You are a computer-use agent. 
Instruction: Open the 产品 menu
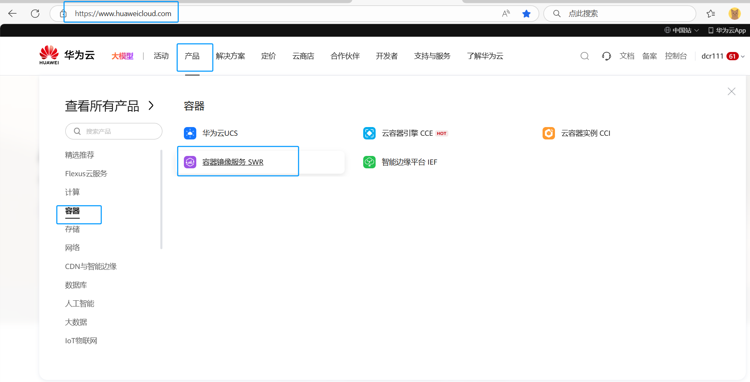pos(192,56)
